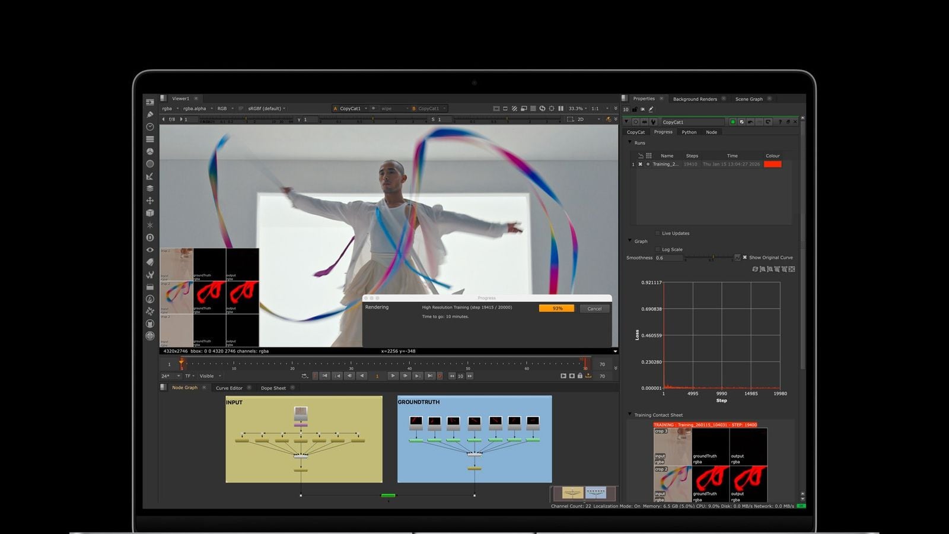Click the last graph zoom-fit icon
Screen dimensions: 949x534
pyautogui.click(x=792, y=269)
